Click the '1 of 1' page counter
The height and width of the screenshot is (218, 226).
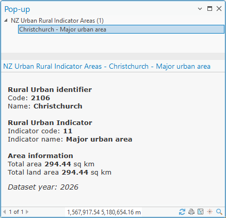[x=16, y=212]
